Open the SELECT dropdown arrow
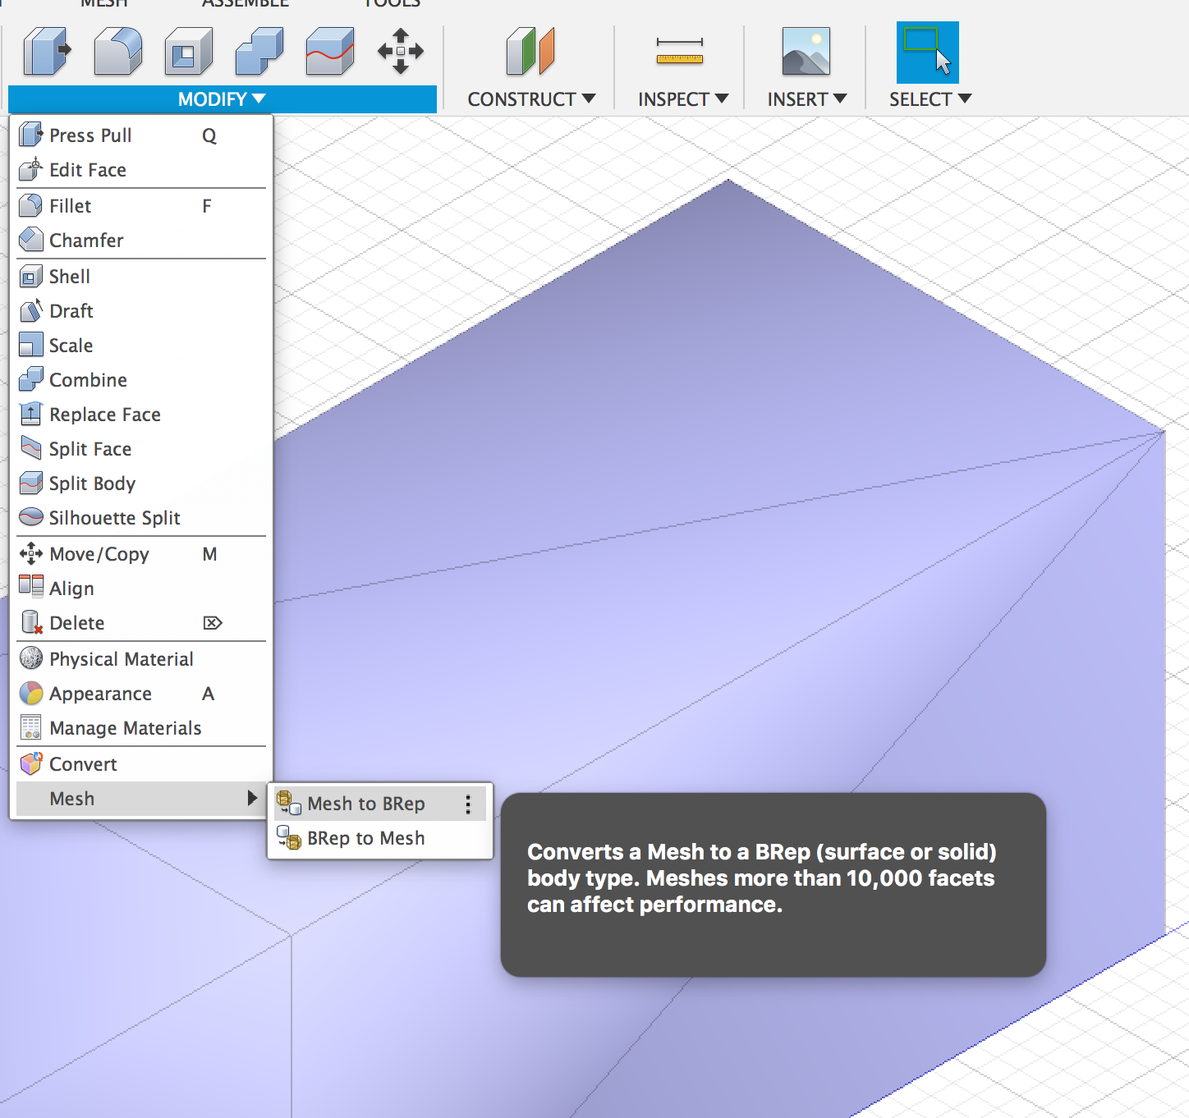The width and height of the screenshot is (1189, 1118). click(x=966, y=99)
